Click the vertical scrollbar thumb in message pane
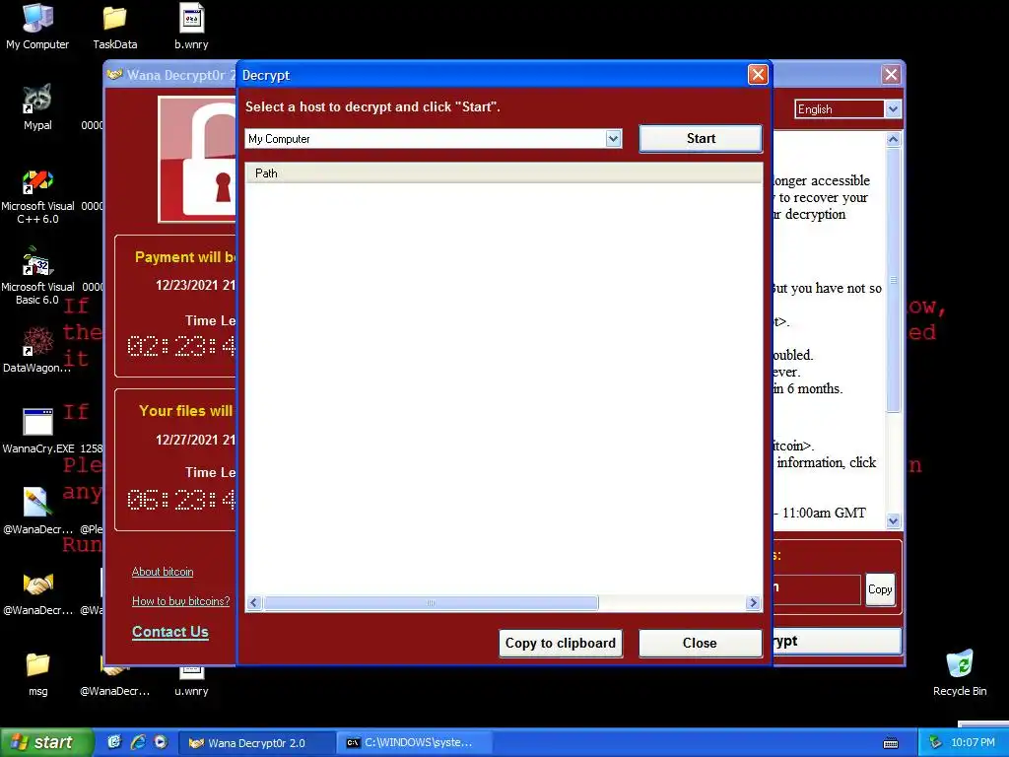Screen dimensions: 1009x757 [893, 279]
